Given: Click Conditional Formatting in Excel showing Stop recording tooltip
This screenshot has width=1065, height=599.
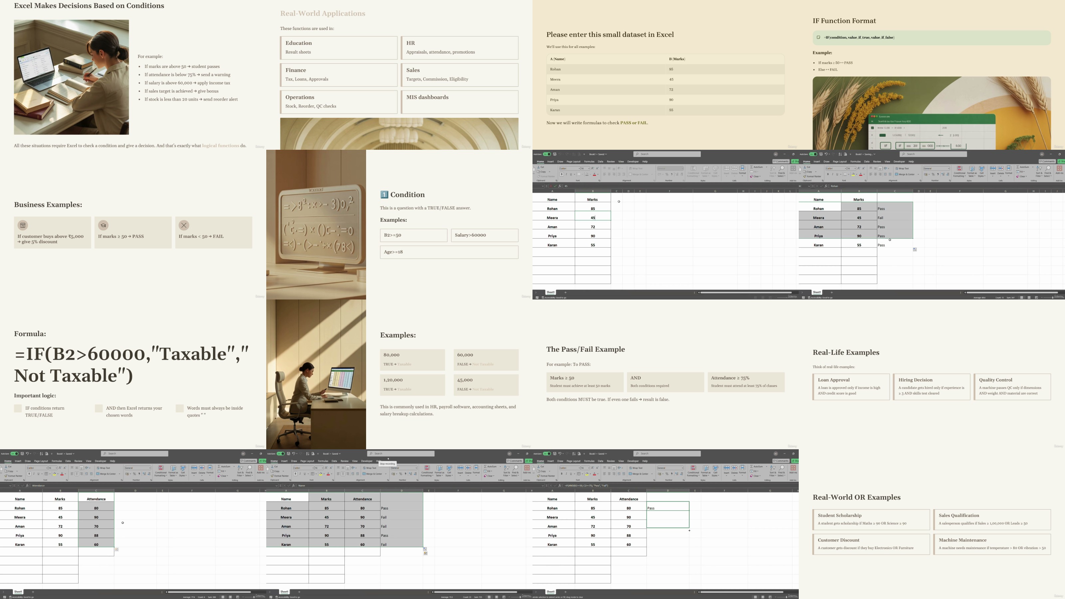Looking at the screenshot, I should pos(427,471).
